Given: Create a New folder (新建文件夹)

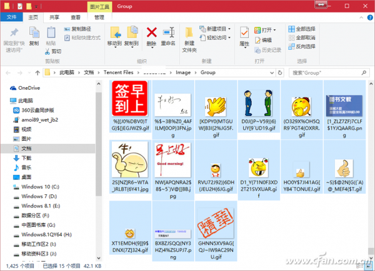Looking at the screenshot, I should click(x=189, y=40).
